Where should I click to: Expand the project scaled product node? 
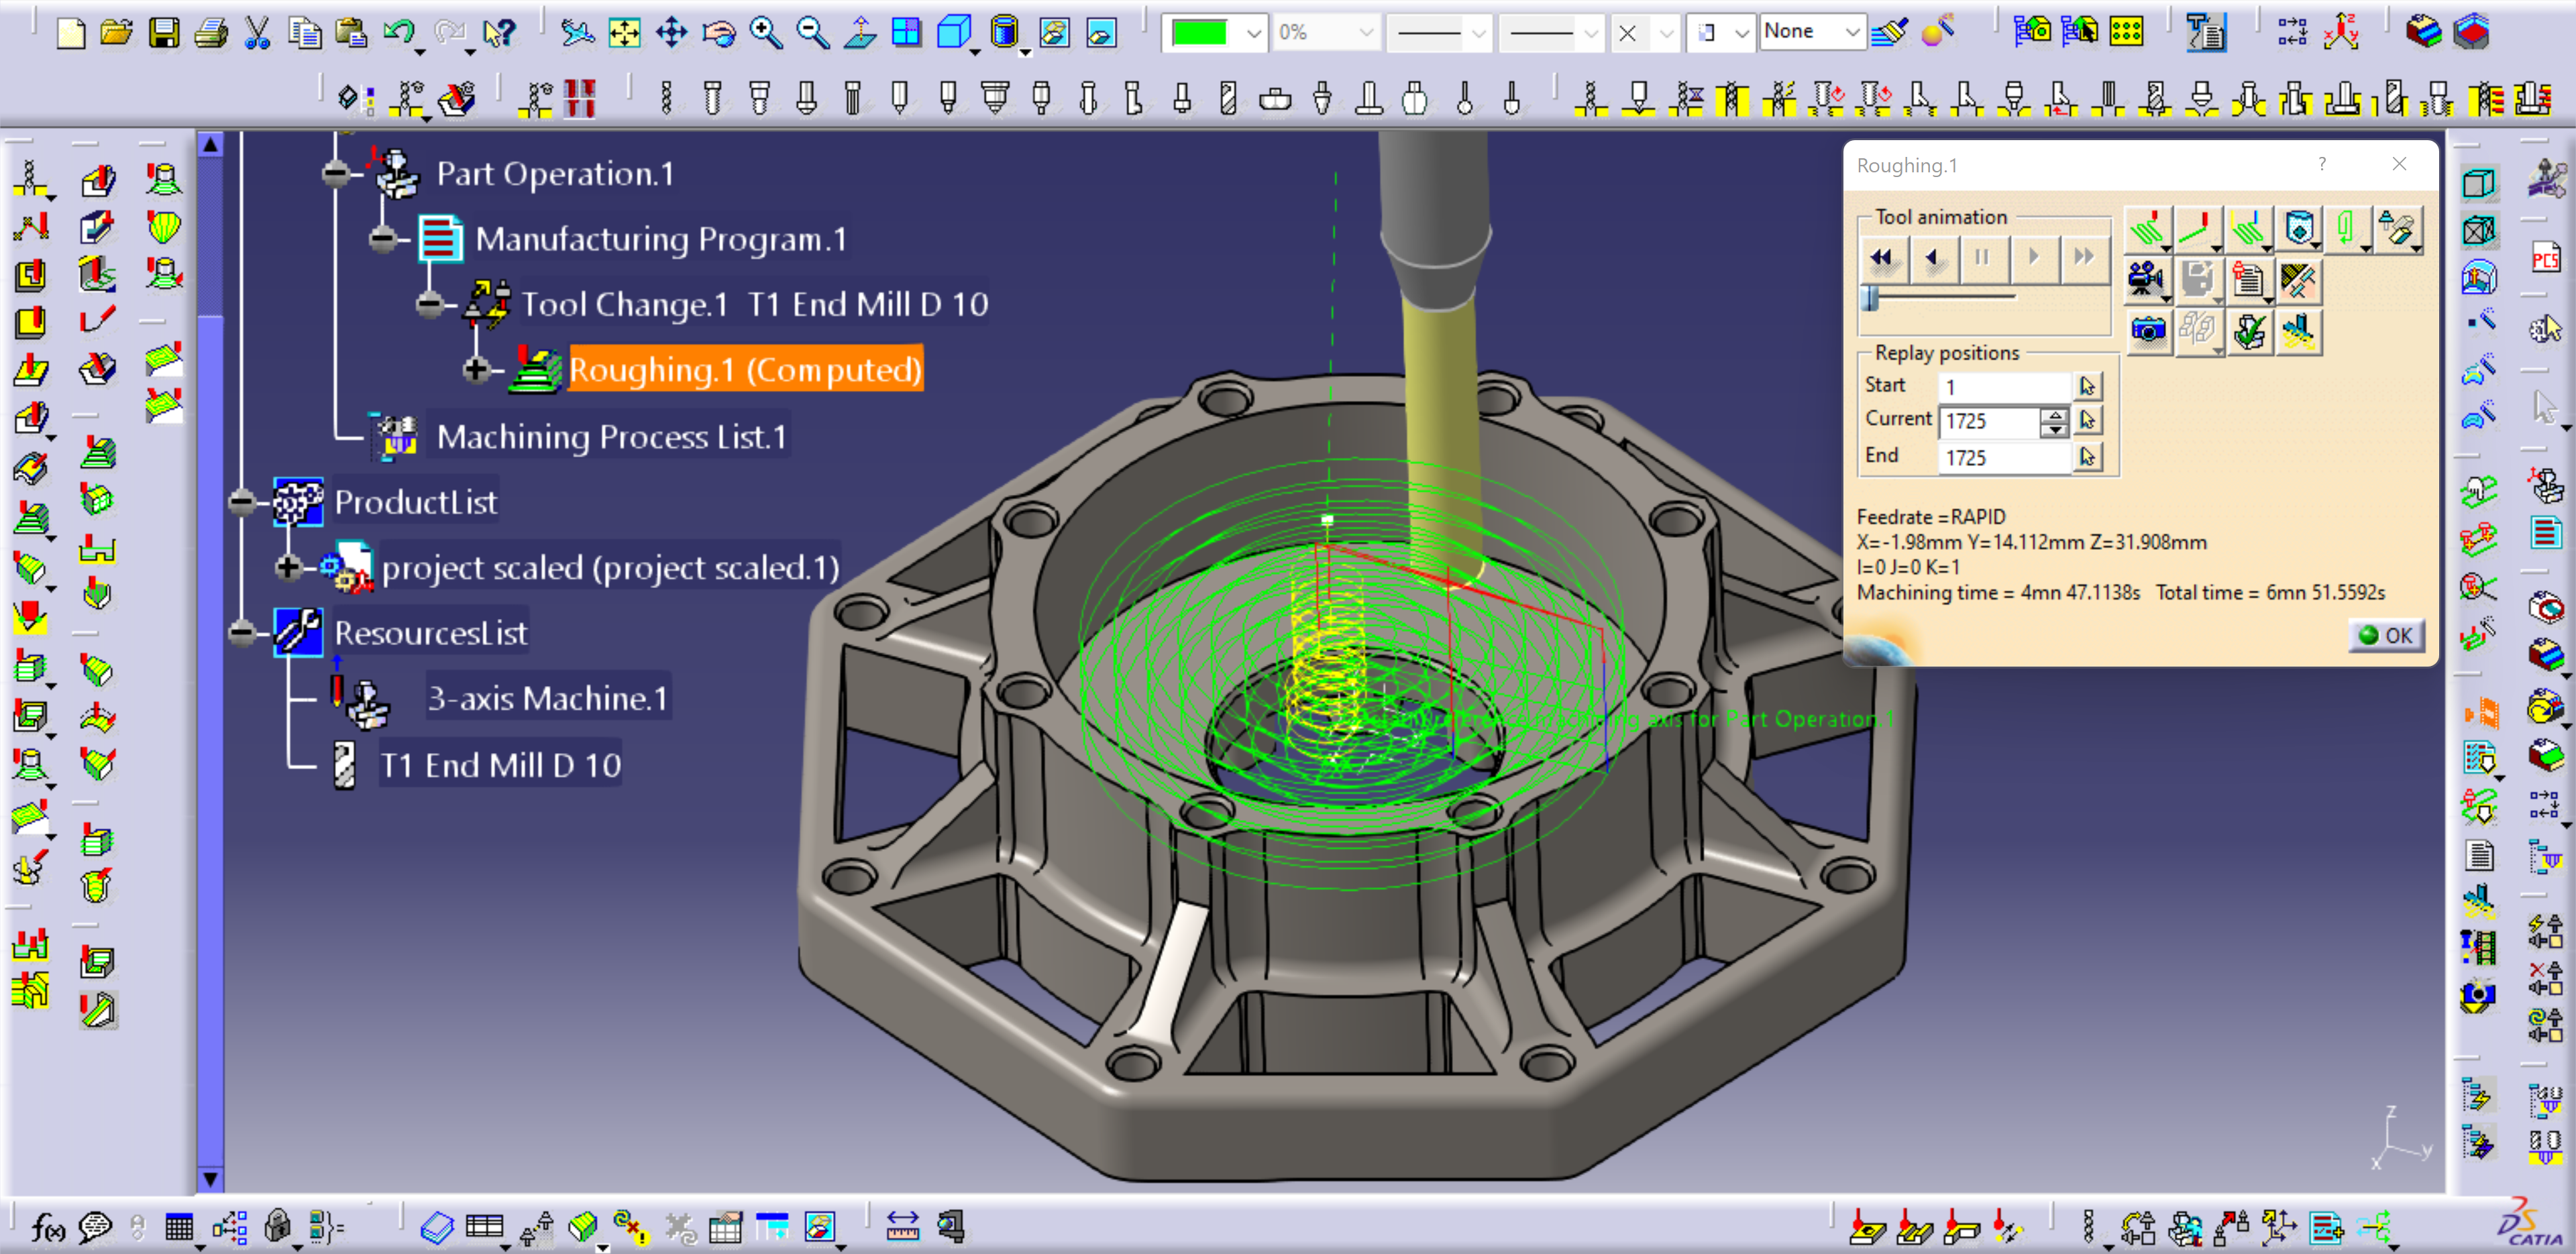coord(288,568)
